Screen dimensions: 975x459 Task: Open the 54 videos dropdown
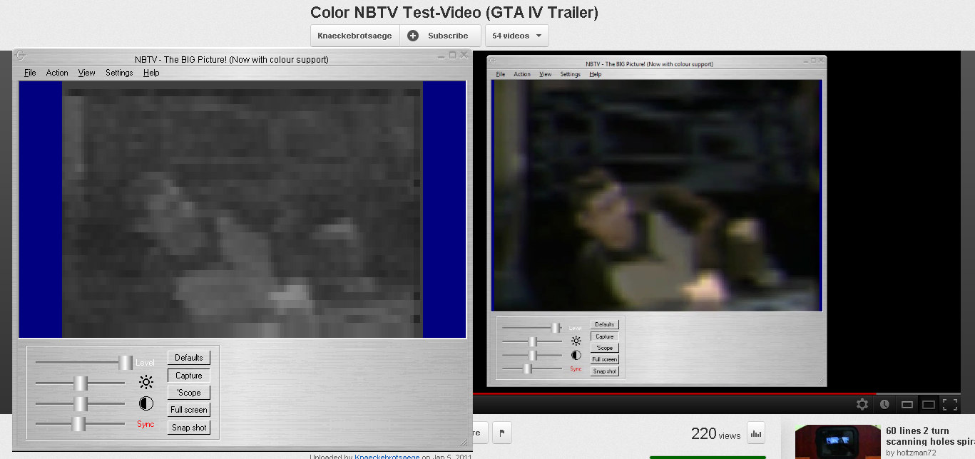517,36
